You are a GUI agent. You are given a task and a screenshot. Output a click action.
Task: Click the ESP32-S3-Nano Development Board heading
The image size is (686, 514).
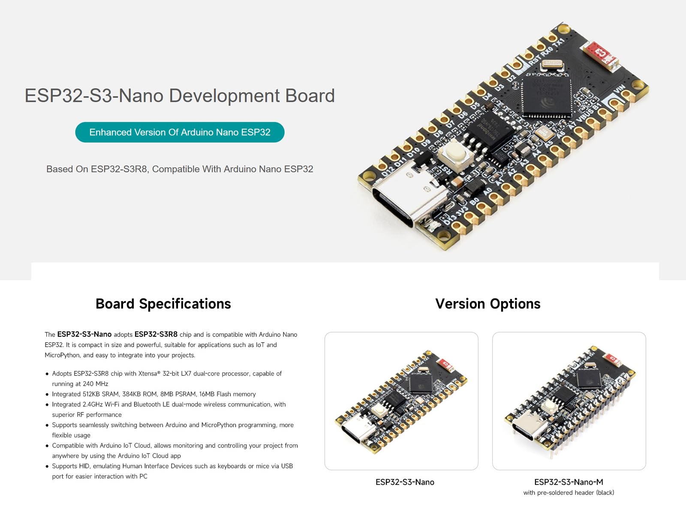tap(180, 96)
